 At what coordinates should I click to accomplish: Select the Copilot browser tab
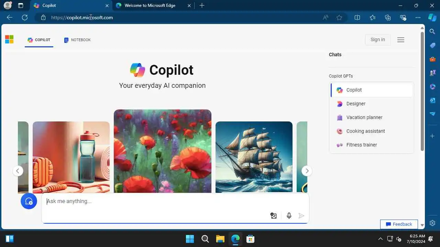point(70,5)
